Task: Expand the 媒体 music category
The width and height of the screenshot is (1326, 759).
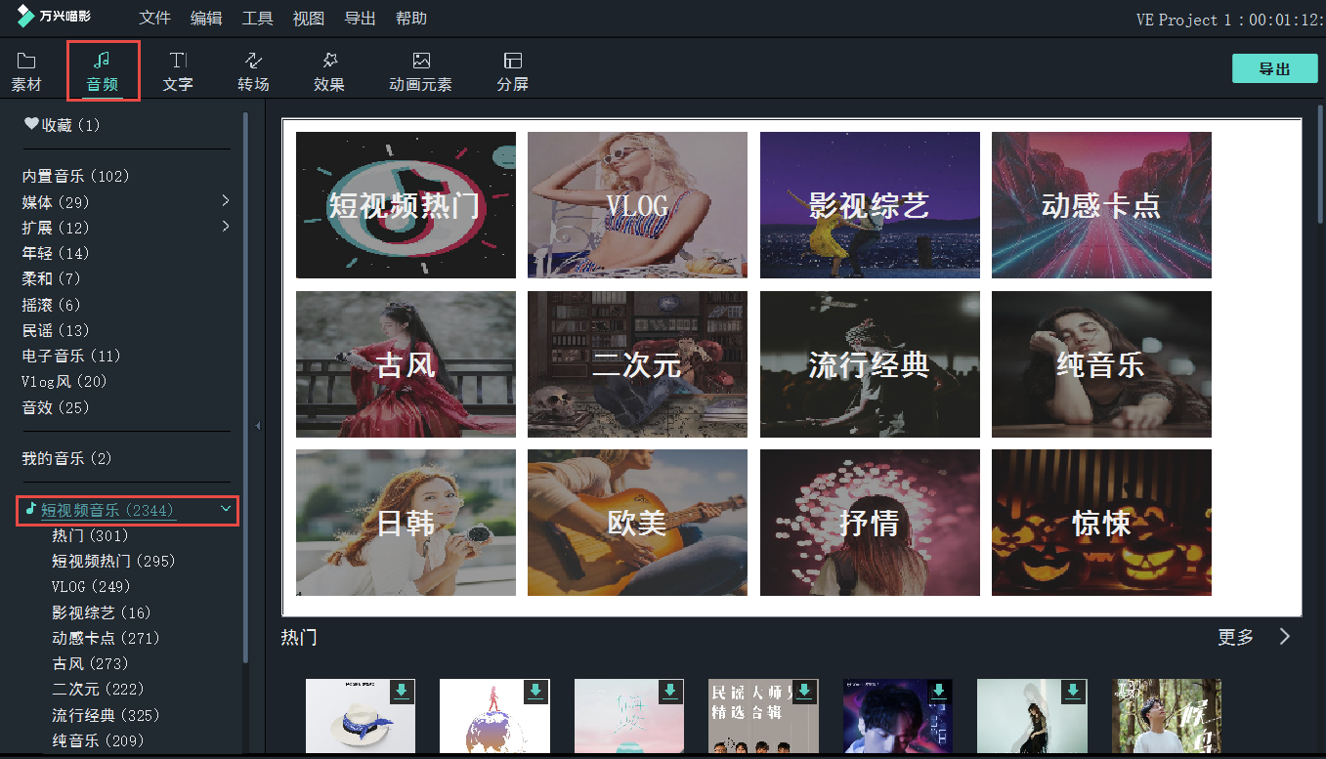Action: click(226, 201)
